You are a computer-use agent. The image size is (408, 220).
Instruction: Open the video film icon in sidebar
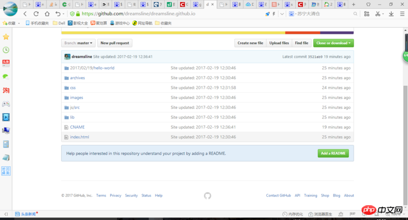[6, 117]
